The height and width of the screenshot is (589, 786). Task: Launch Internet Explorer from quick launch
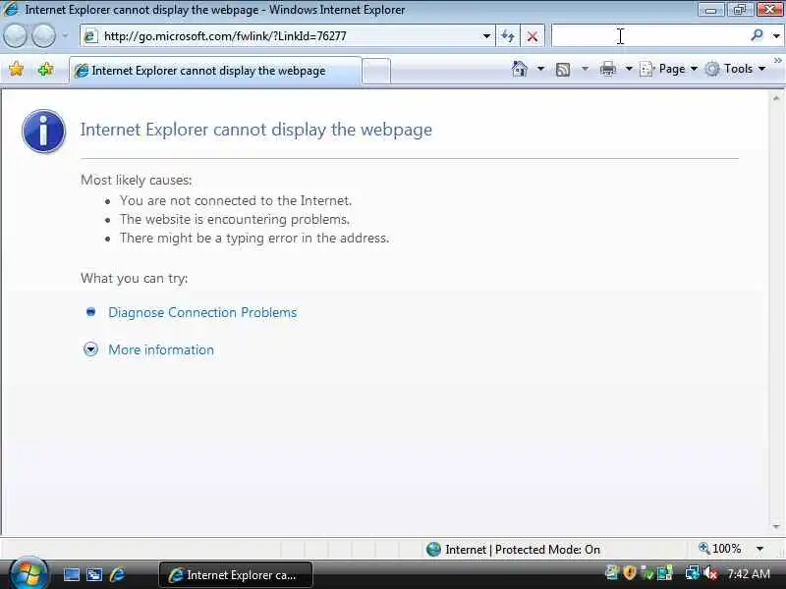tap(117, 574)
